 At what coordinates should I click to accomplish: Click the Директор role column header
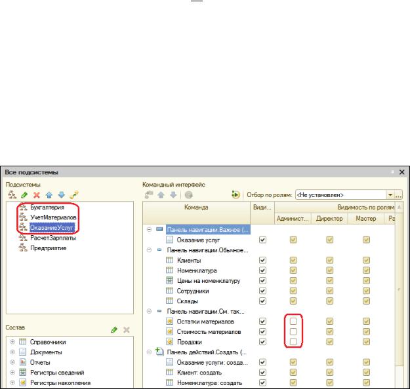[329, 219]
